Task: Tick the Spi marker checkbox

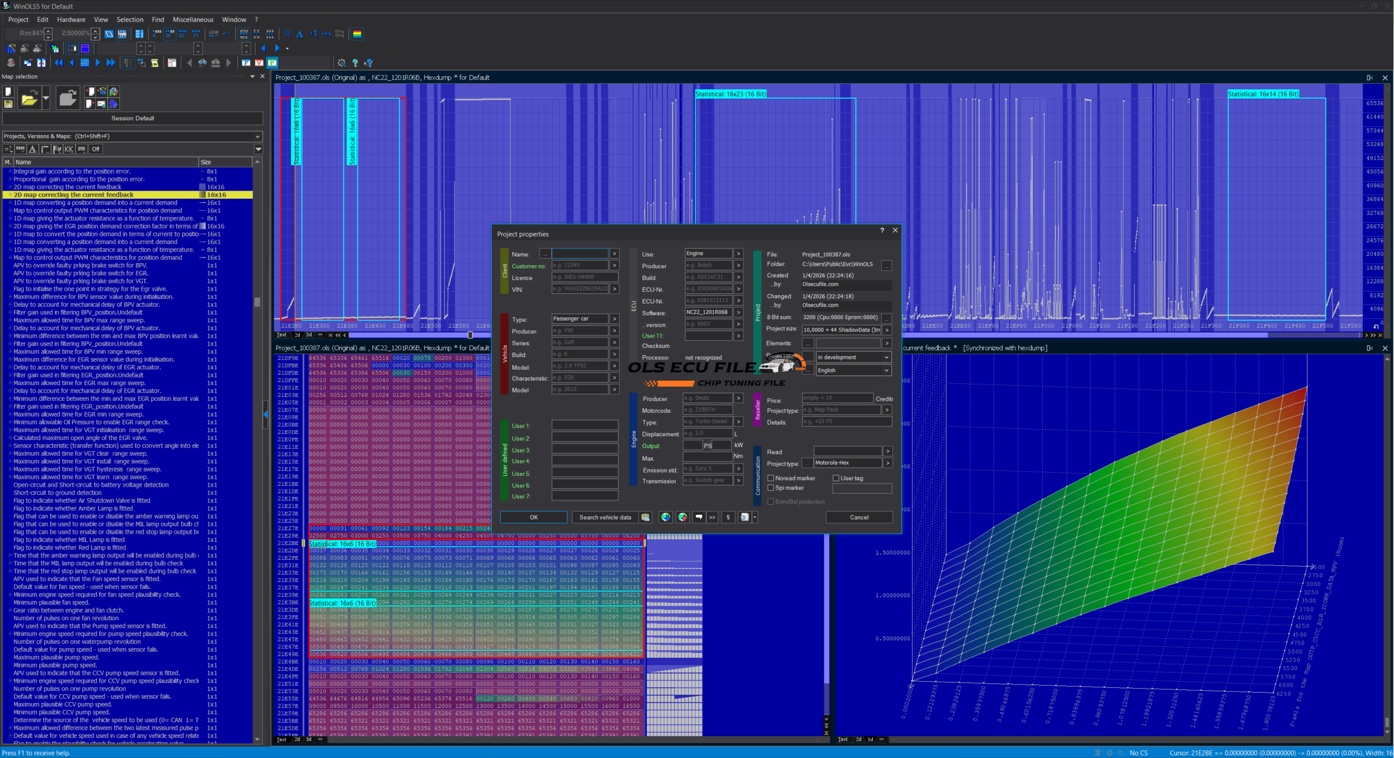Action: point(771,488)
